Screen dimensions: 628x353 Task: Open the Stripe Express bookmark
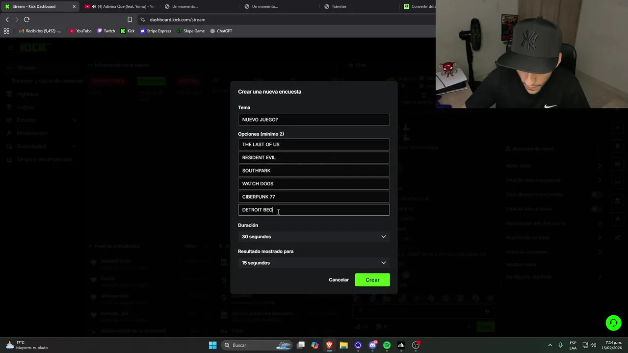click(x=156, y=31)
